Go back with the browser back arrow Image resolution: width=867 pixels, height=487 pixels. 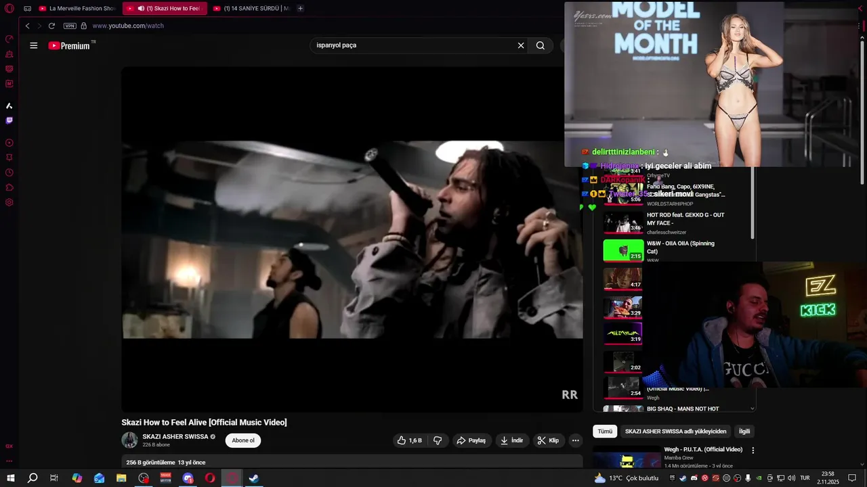click(x=27, y=26)
